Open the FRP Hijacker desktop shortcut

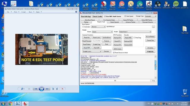point(176,5)
